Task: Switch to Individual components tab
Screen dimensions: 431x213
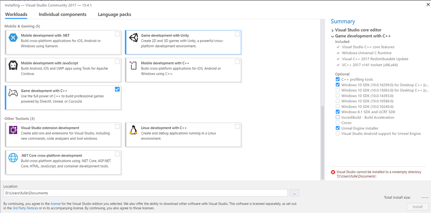Action: (62, 14)
